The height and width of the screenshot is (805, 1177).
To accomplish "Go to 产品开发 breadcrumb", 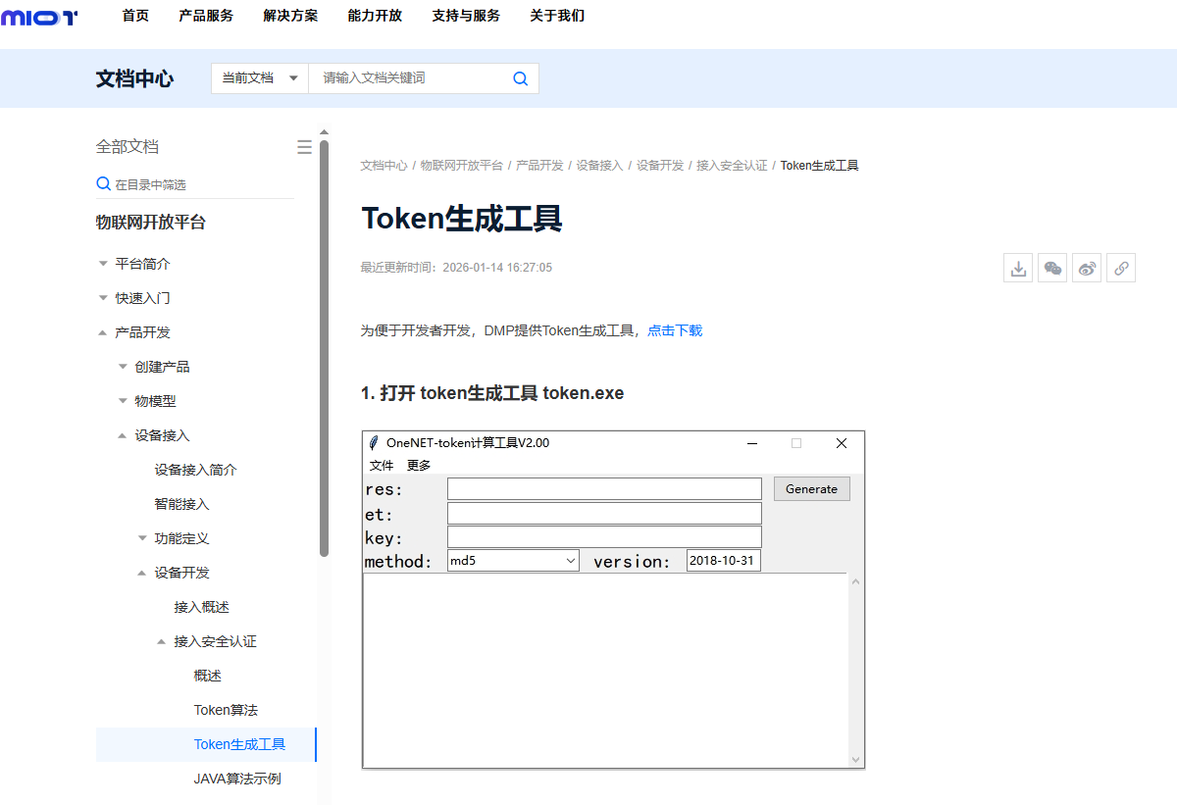I will (x=539, y=166).
